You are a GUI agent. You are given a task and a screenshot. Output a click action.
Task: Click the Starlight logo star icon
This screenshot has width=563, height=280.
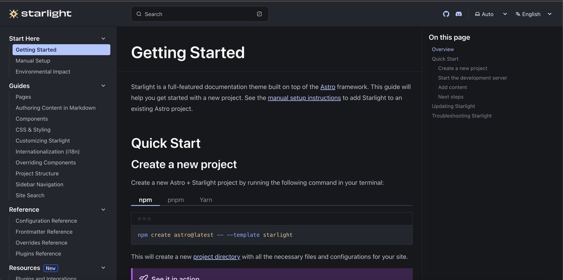coord(14,14)
